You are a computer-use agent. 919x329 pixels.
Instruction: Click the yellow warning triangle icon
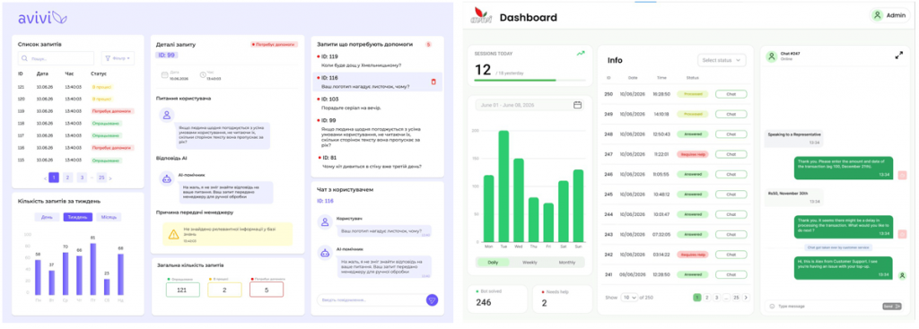(173, 234)
